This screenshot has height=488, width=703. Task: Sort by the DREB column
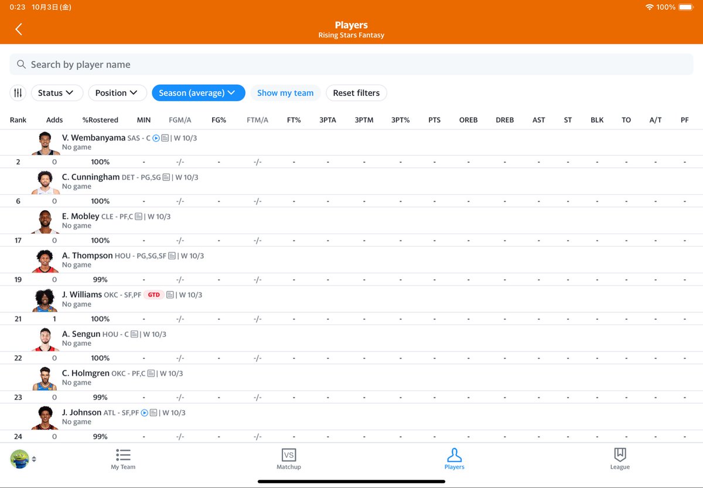pyautogui.click(x=505, y=120)
